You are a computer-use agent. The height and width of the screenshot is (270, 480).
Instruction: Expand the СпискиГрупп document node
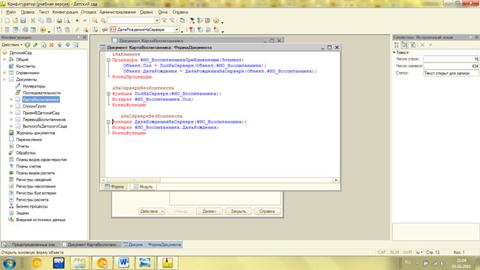(11, 106)
